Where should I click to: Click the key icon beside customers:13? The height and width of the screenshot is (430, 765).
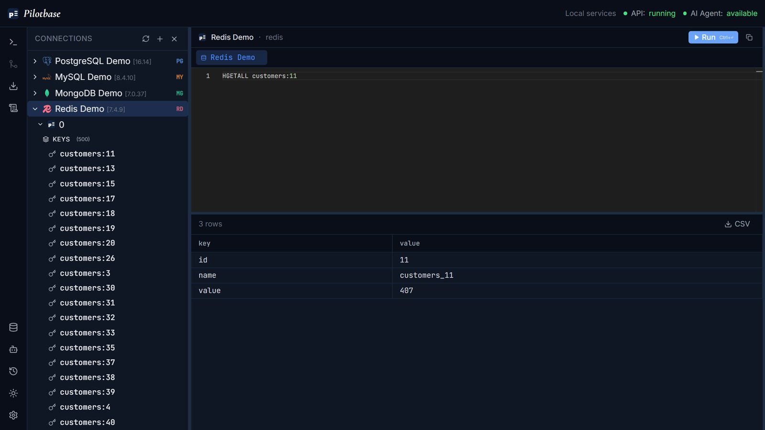tap(52, 169)
